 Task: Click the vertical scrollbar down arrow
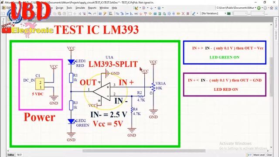coord(271,147)
